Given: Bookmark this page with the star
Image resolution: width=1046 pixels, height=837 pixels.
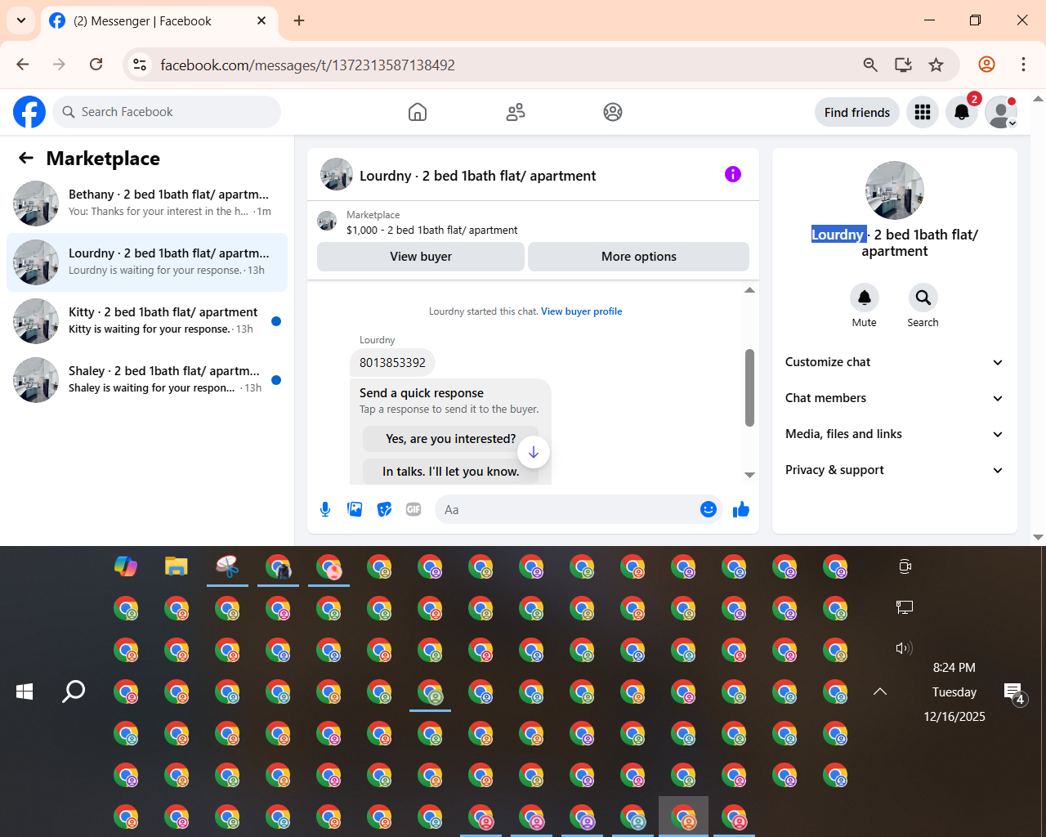Looking at the screenshot, I should (936, 65).
